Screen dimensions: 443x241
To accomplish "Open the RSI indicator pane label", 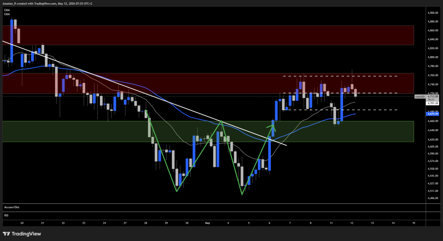I will click(x=6, y=216).
